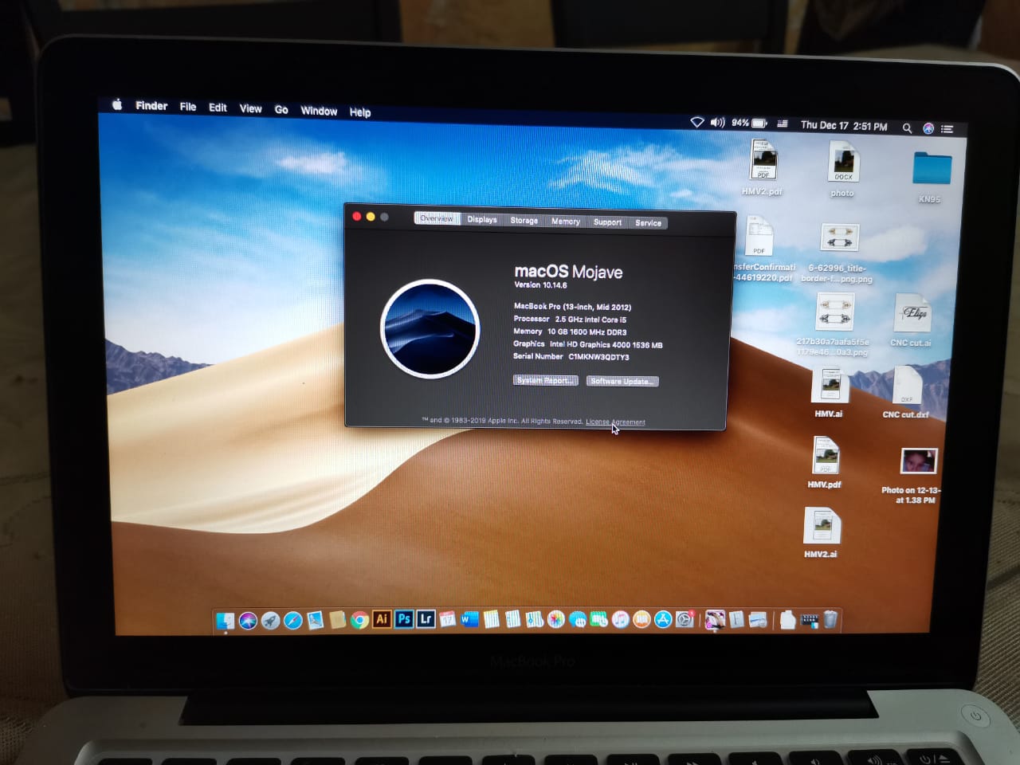
Task: Open Adobe Photoshop (Ps) in Dock
Action: (x=404, y=619)
